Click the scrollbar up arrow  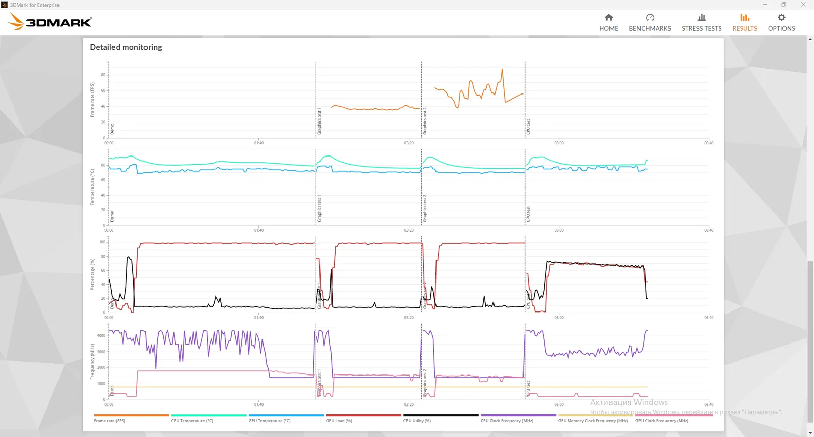[810, 39]
